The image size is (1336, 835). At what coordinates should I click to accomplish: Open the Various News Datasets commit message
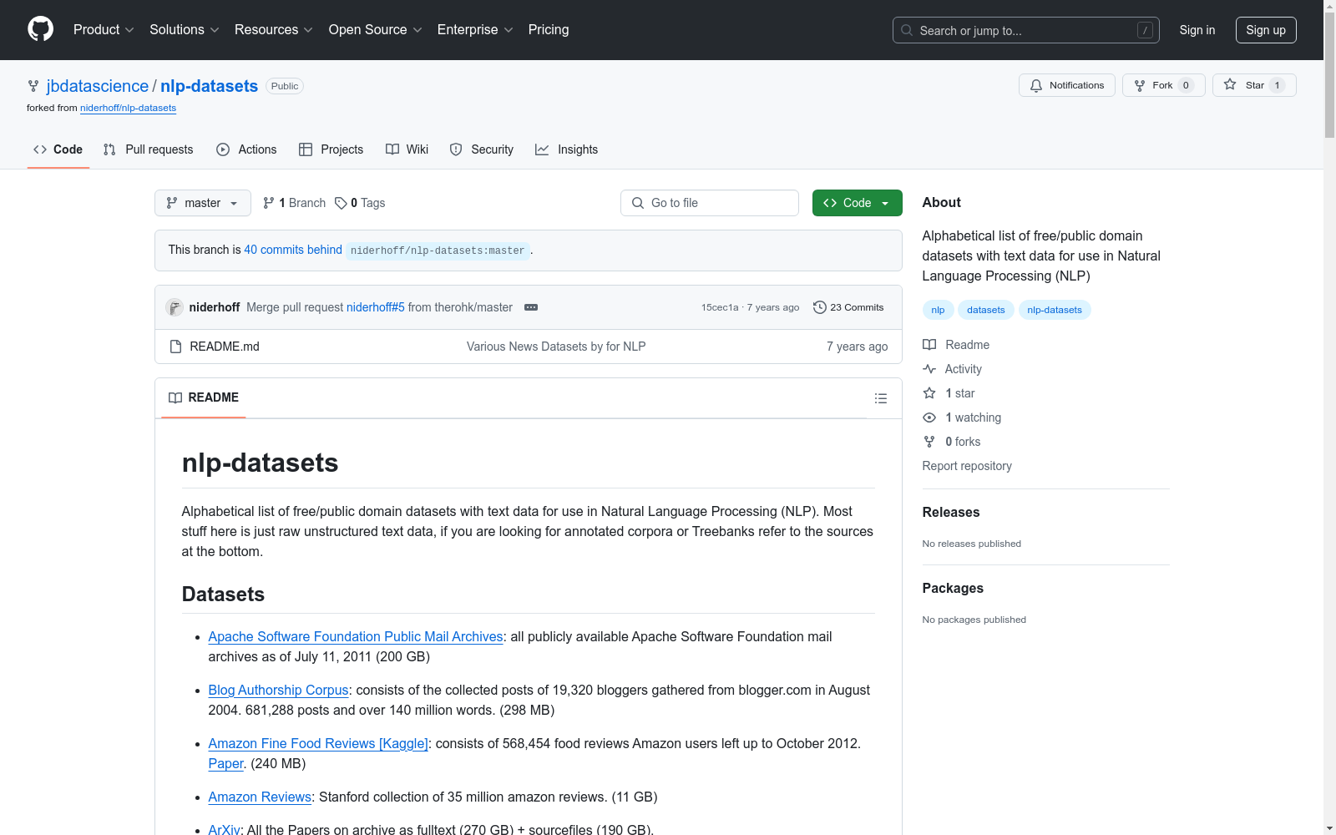coord(556,347)
